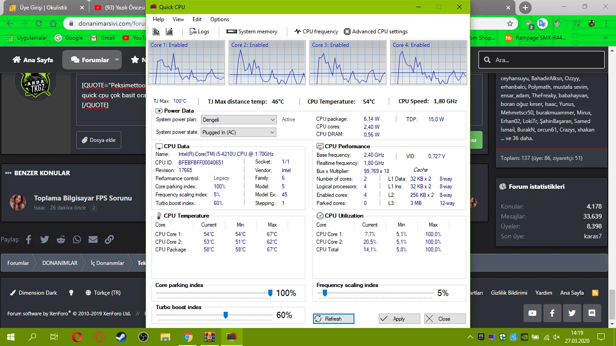Go to Ana Sayfa in the forum navigation
This screenshot has height=346, width=616.
tap(32, 59)
